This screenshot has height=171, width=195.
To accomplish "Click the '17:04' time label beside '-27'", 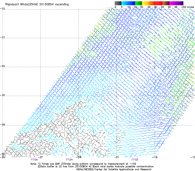I will point(34,160).
